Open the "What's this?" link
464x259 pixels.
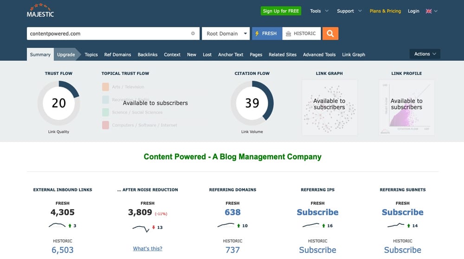pos(148,248)
